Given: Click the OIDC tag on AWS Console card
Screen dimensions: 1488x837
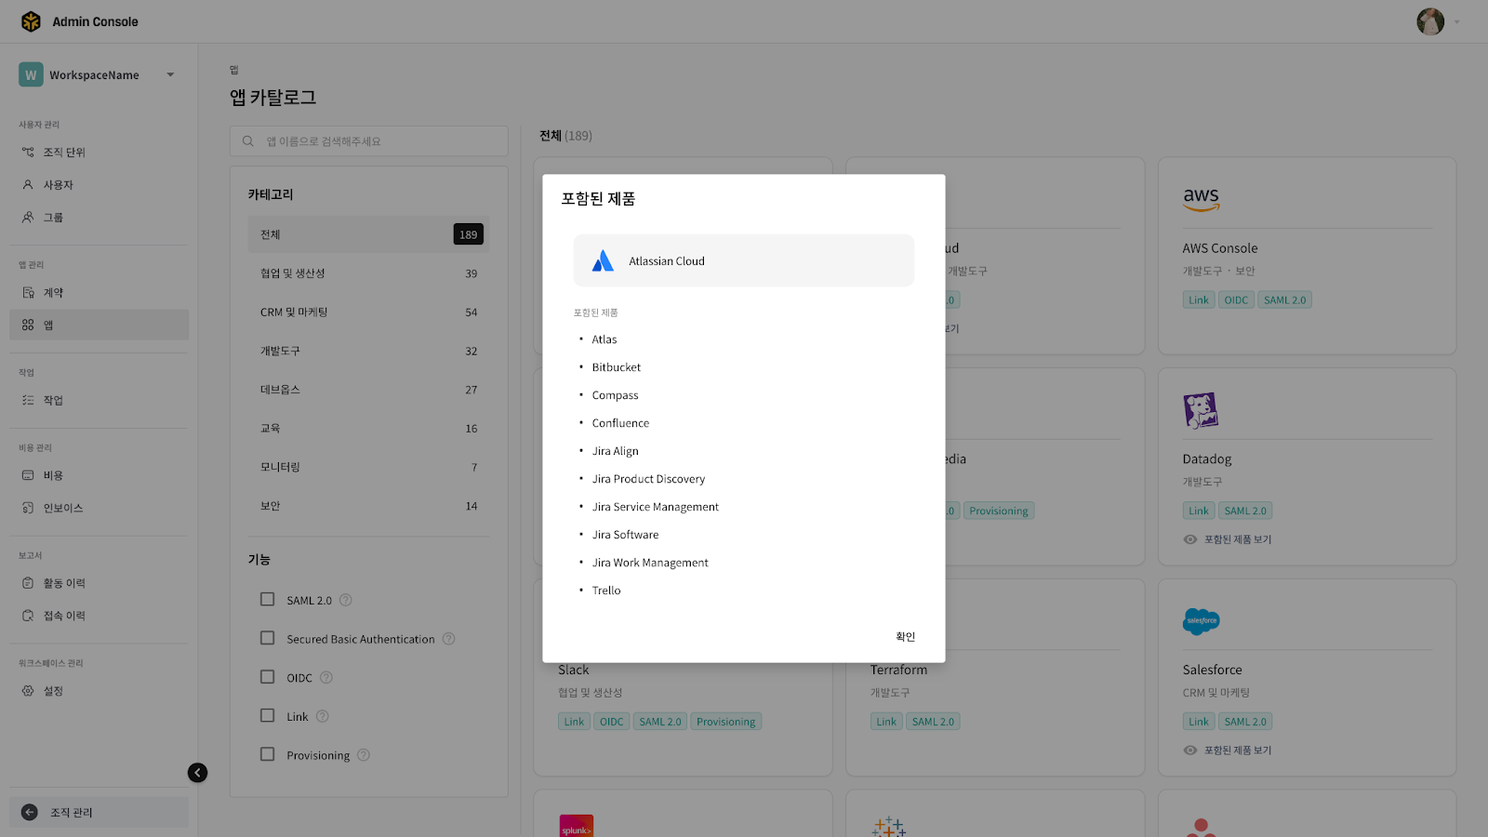Looking at the screenshot, I should pos(1237,299).
